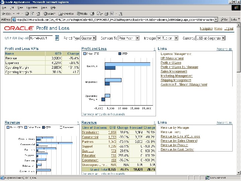The image size is (241, 181).
Task: Click the Grand Total QTD value 8,926
Action: [x=112, y=170]
